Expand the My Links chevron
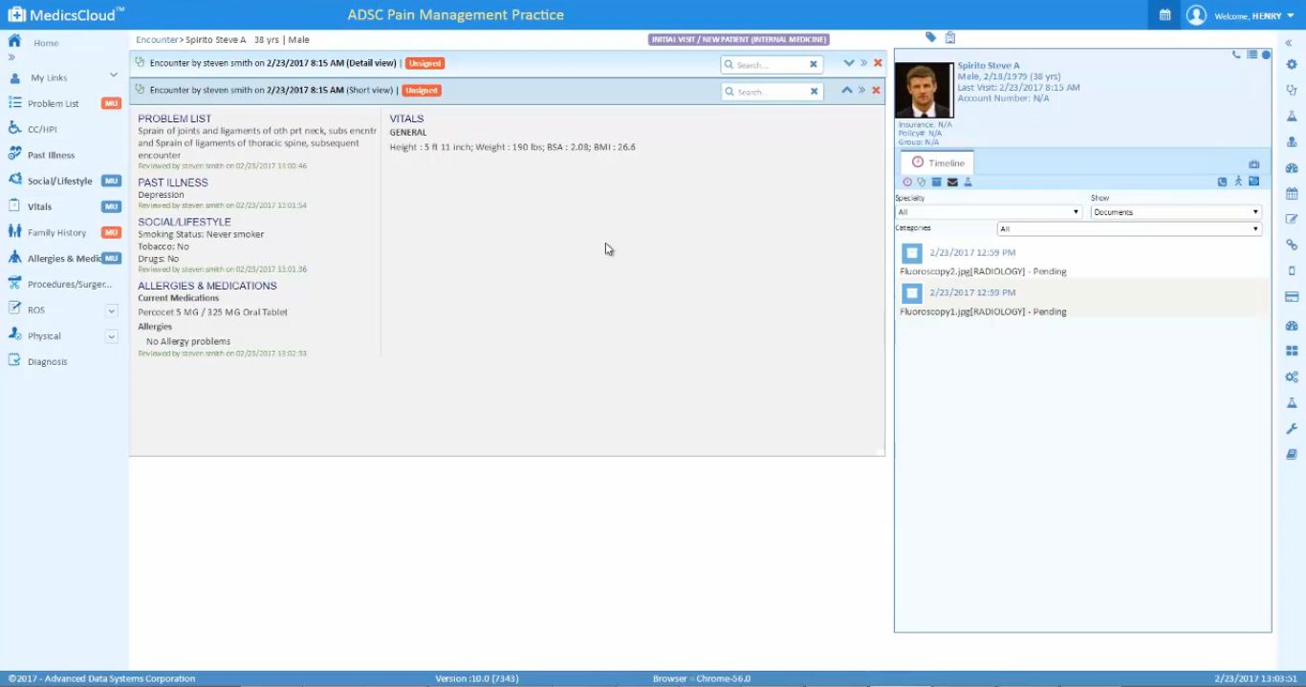The width and height of the screenshot is (1306, 687). pos(113,75)
